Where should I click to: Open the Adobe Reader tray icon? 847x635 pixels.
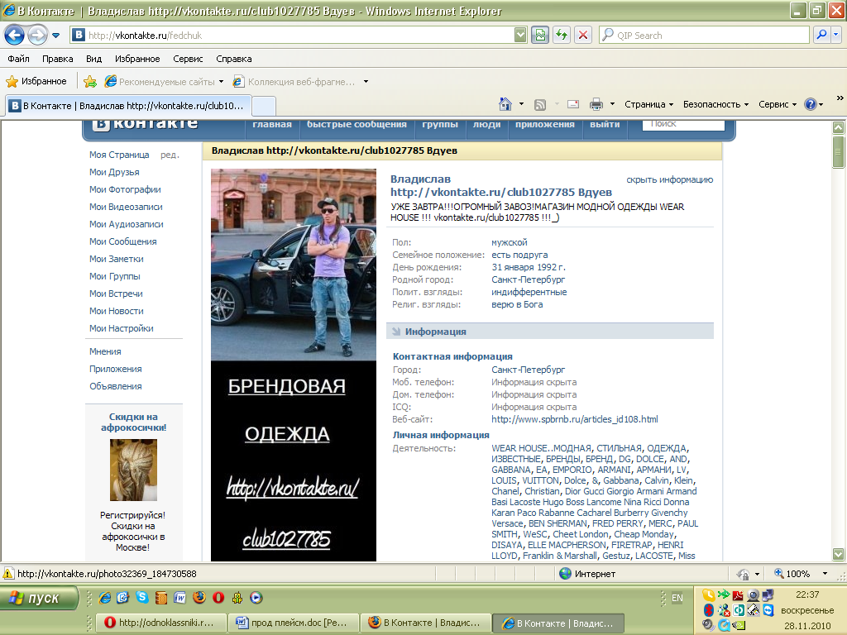[x=738, y=595]
